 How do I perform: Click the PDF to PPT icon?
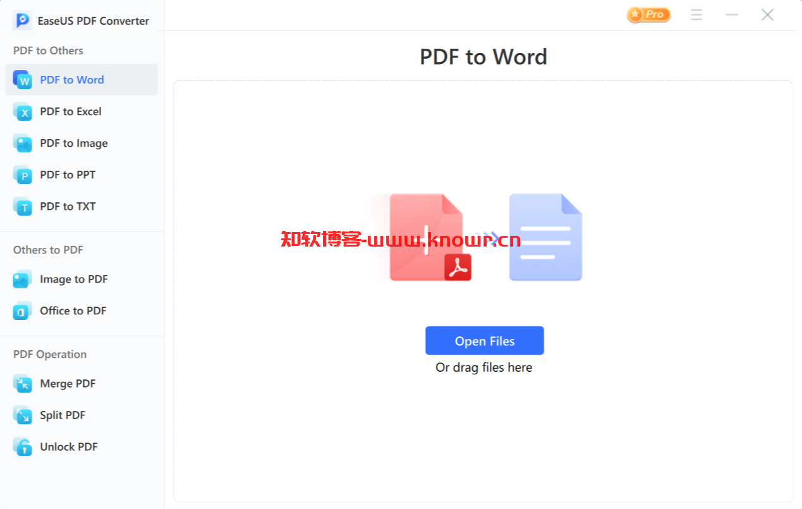[22, 175]
